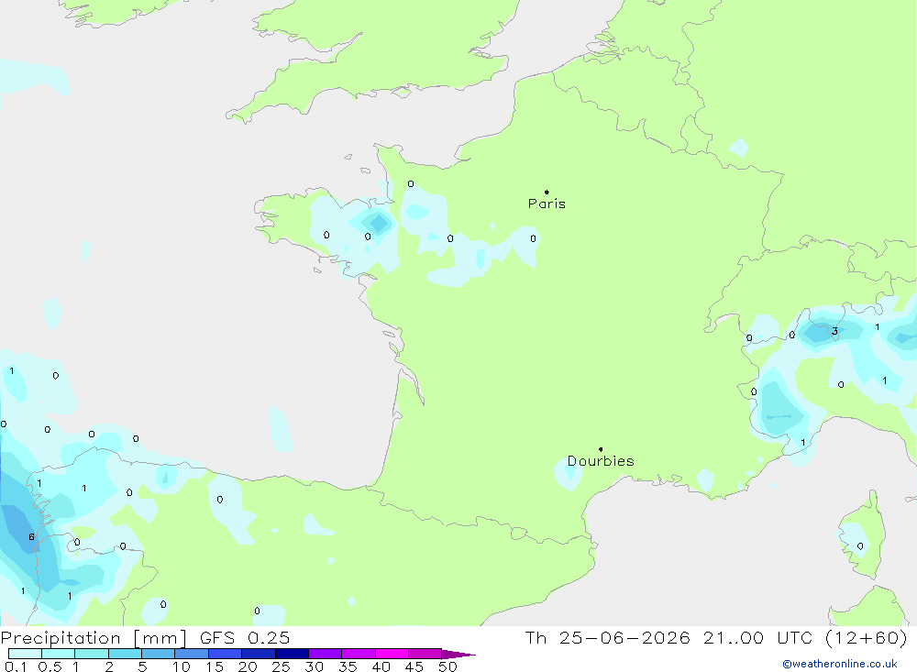Viewport: 917px width, 672px height.
Task: Click the Dourbies city label
Action: coord(601,461)
